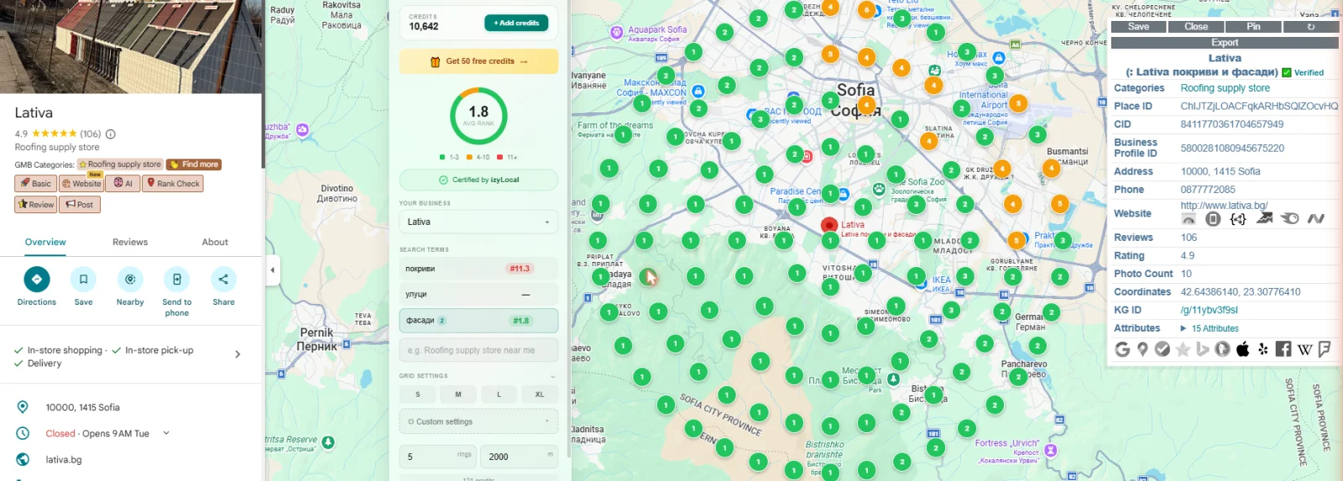Click the star icon in the bottom icon row
1343x481 pixels.
pos(1183,349)
